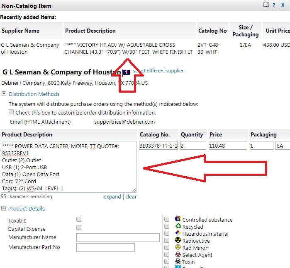Check the Rad Minor checkbox
Image resolution: width=290 pixels, height=268 pixels.
tap(167, 247)
